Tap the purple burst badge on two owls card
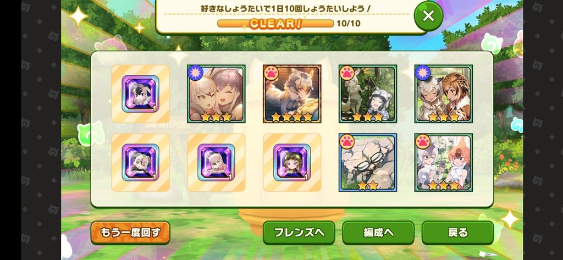 (423, 73)
